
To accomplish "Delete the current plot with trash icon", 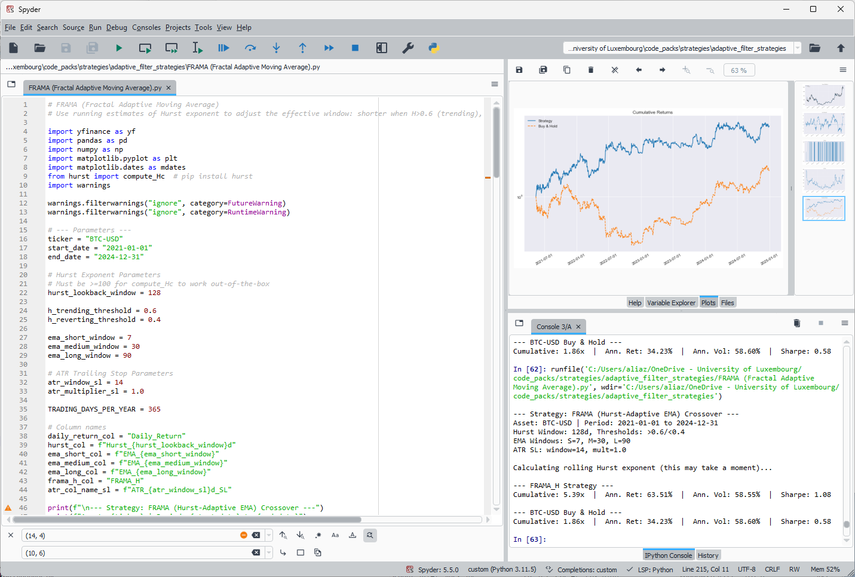I will [591, 70].
